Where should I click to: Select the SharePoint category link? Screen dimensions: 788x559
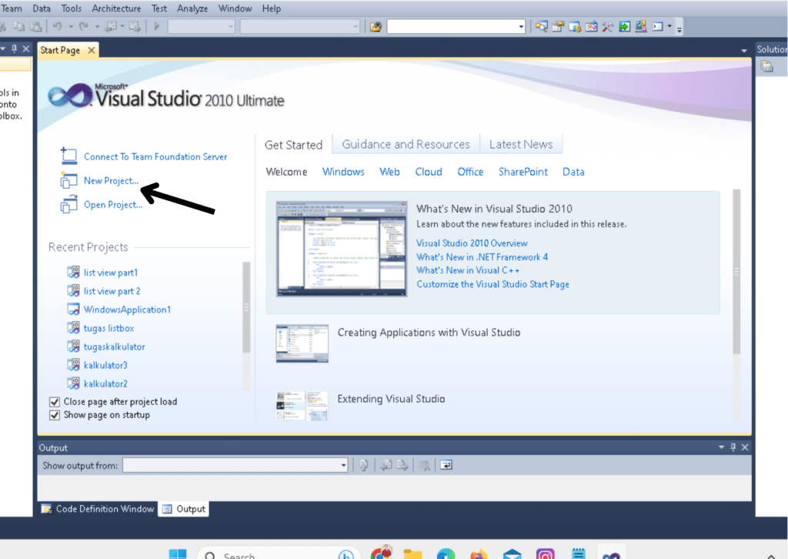pyautogui.click(x=523, y=172)
